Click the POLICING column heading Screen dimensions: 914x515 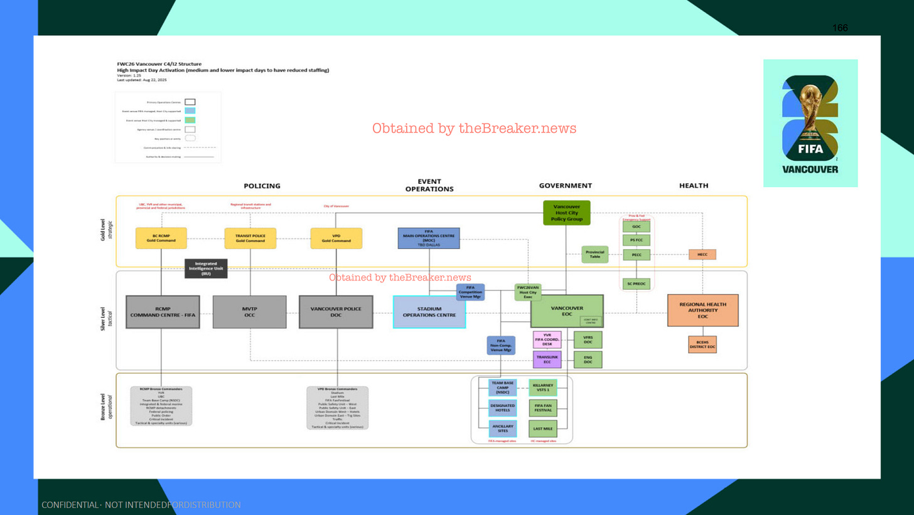coord(262,186)
